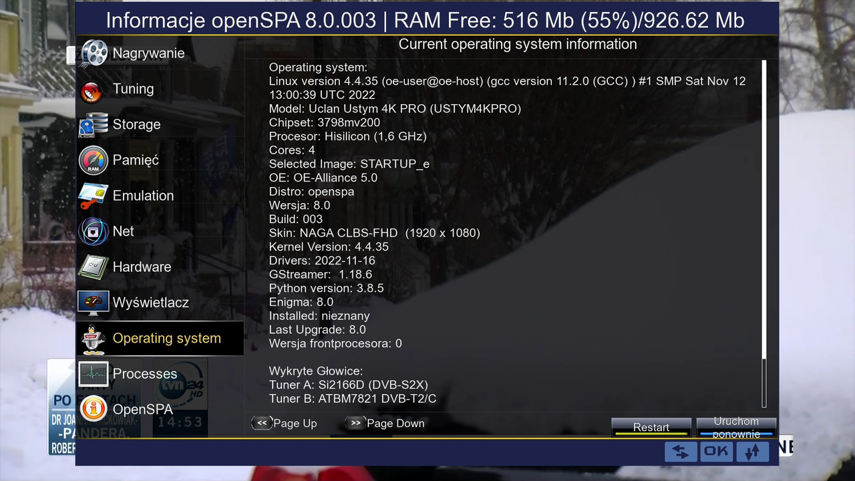
Task: Open the Emulation menu entry
Action: (160, 196)
